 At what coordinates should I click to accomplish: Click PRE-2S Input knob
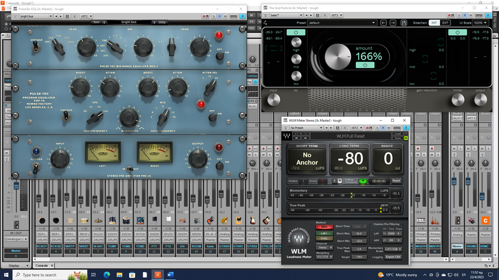(60, 158)
